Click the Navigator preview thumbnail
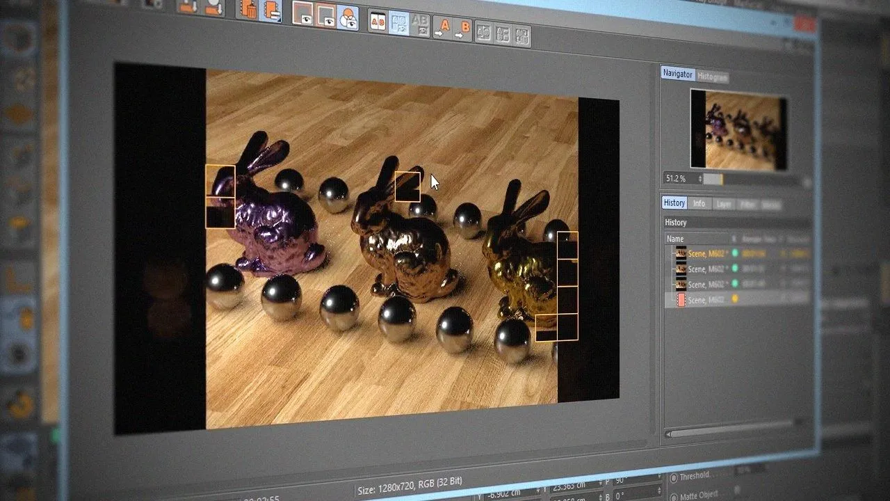The width and height of the screenshot is (890, 501). click(739, 129)
